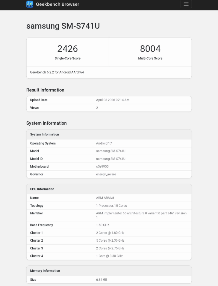Click the Topology value 1 Processor, 10 Cores

[x=111, y=206]
